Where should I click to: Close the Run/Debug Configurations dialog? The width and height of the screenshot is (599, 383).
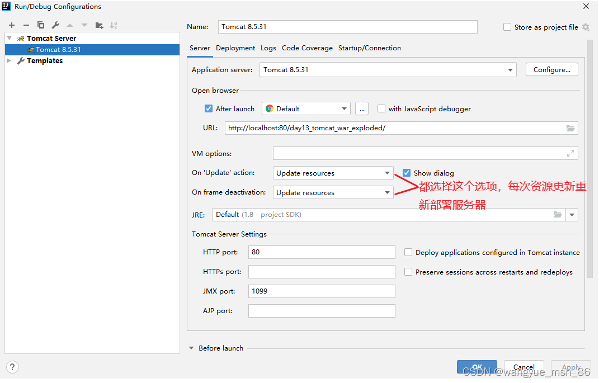pos(586,6)
